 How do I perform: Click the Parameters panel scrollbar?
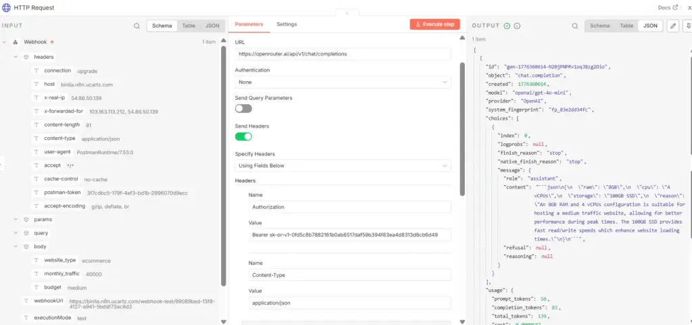(x=462, y=128)
